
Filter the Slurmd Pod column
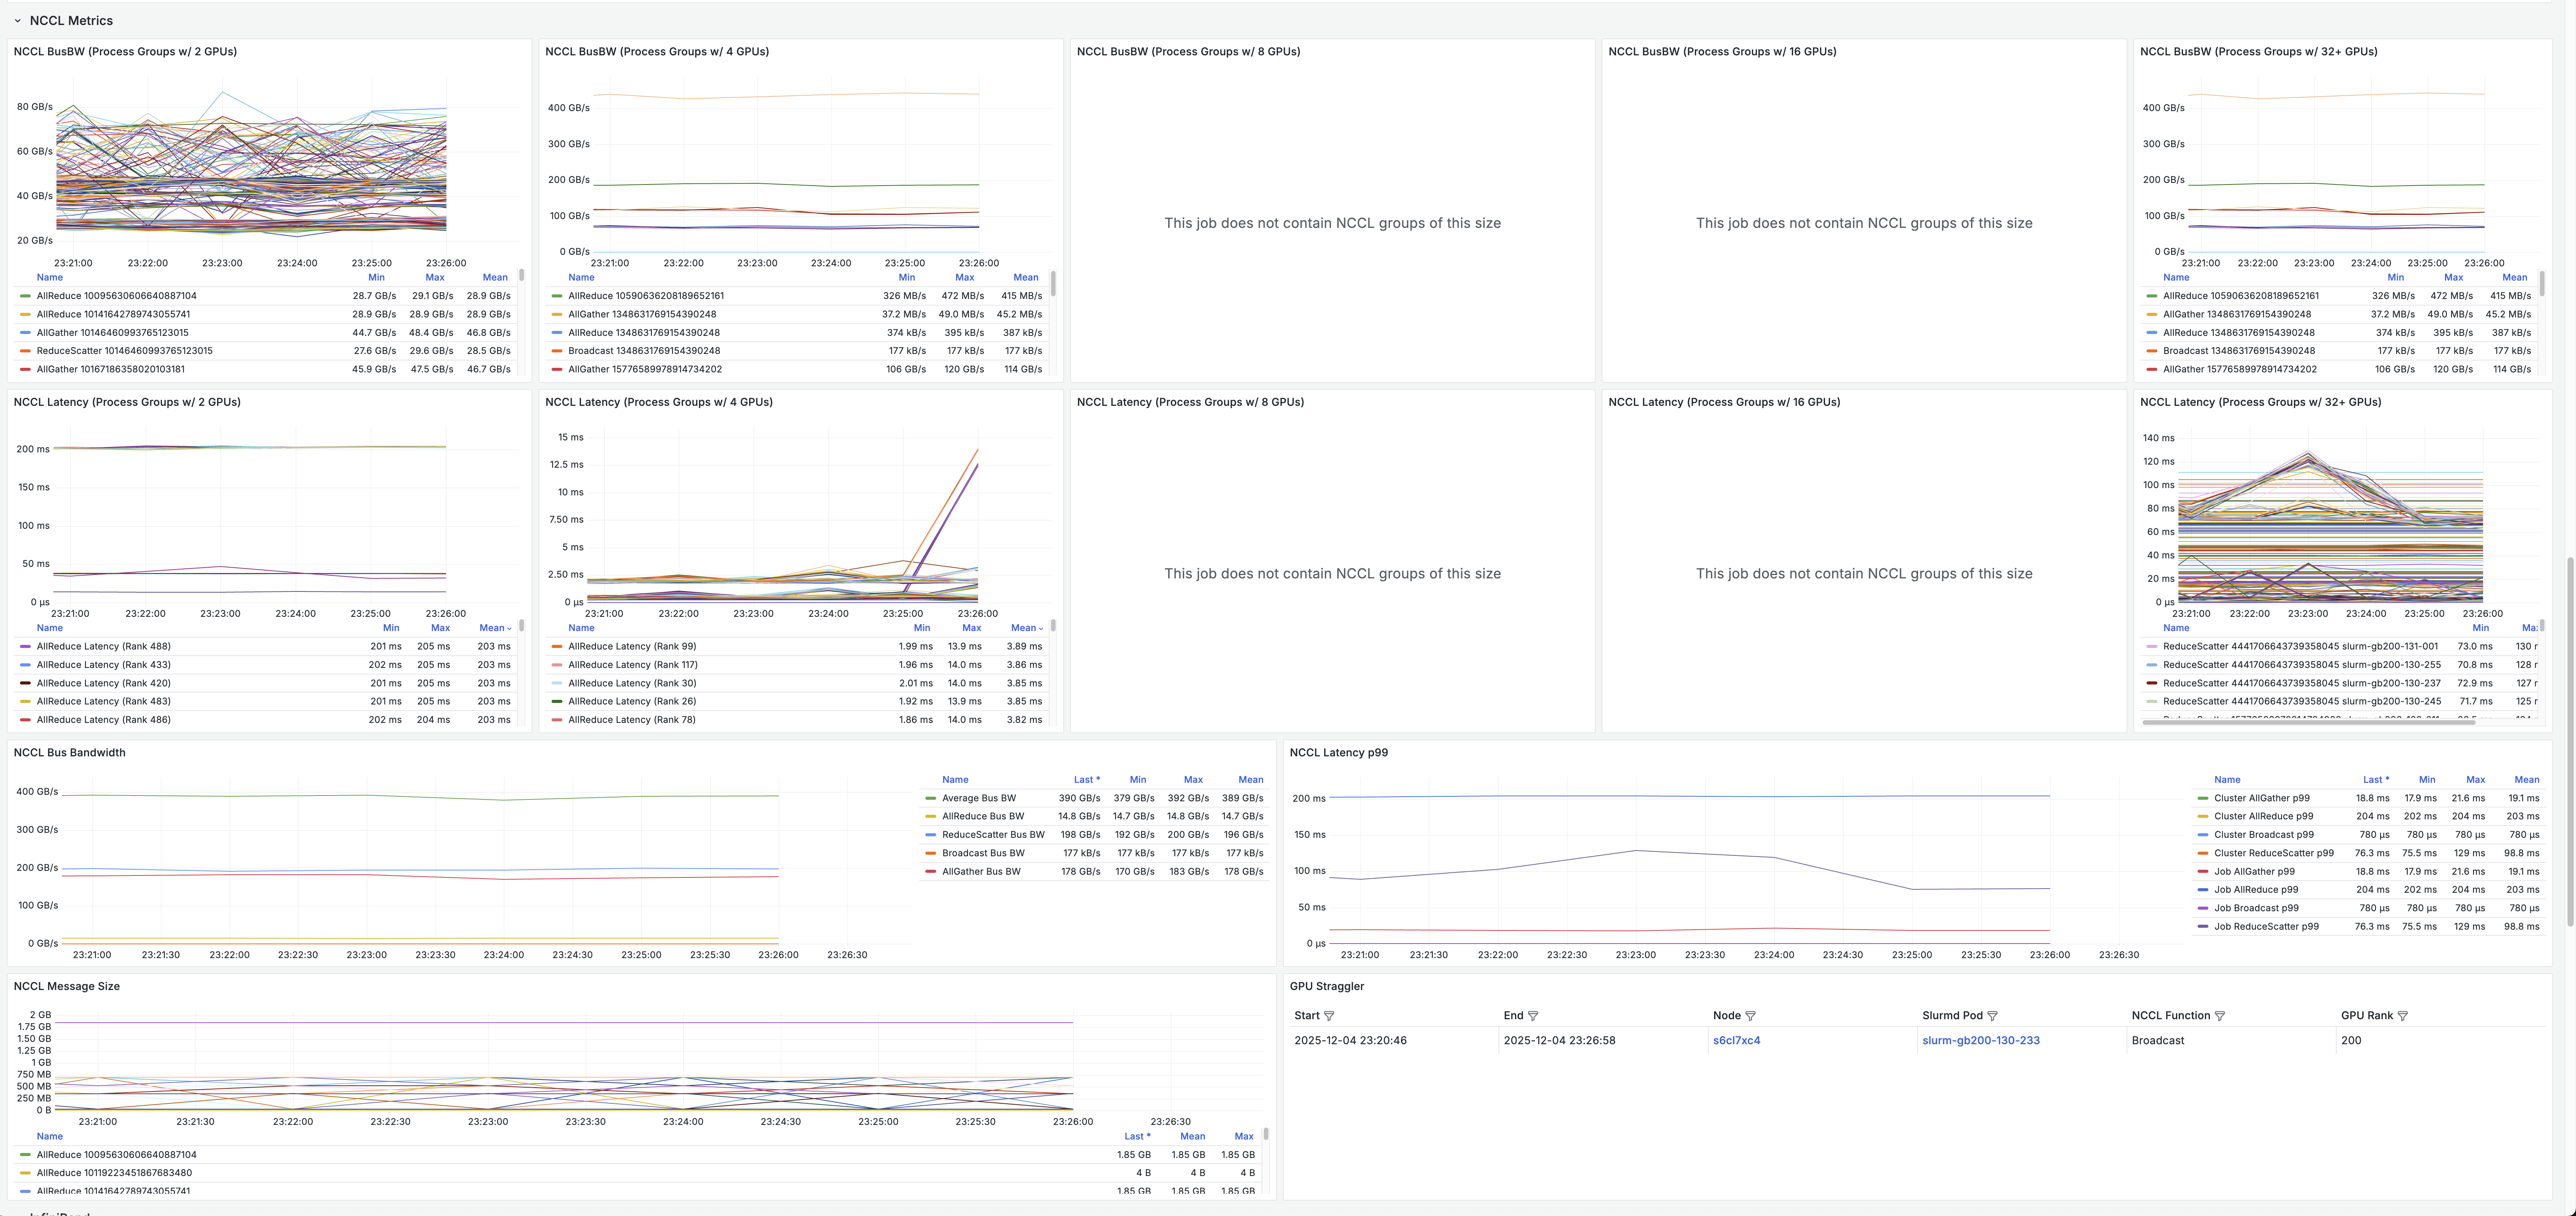tap(1992, 1016)
